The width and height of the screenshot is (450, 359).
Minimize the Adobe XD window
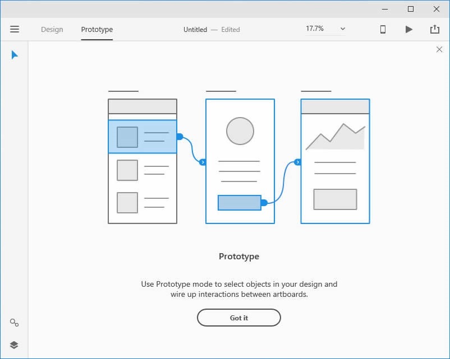point(385,9)
